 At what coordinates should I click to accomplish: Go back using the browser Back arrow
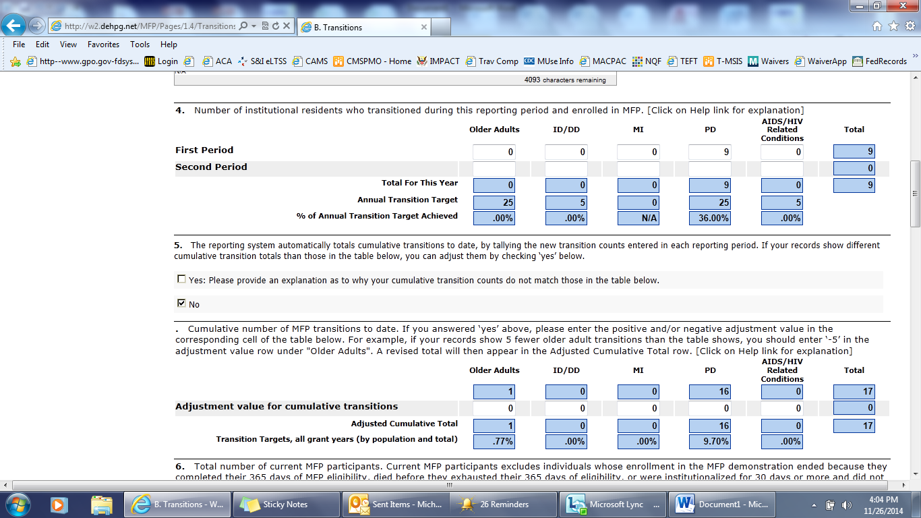click(14, 26)
